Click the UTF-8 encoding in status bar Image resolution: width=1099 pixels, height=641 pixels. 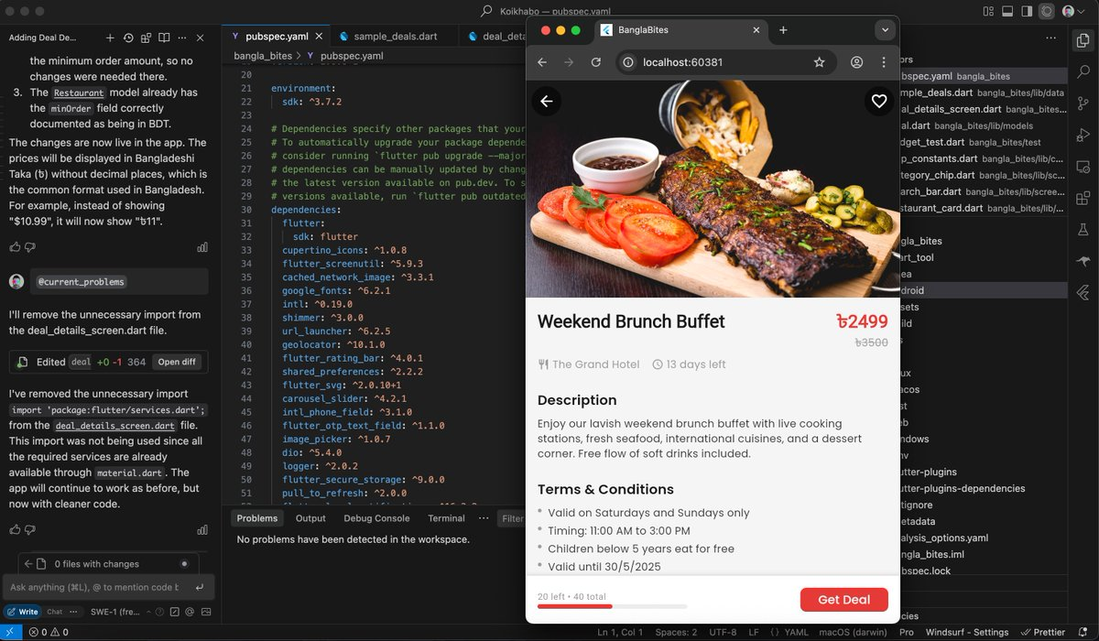pyautogui.click(x=722, y=632)
